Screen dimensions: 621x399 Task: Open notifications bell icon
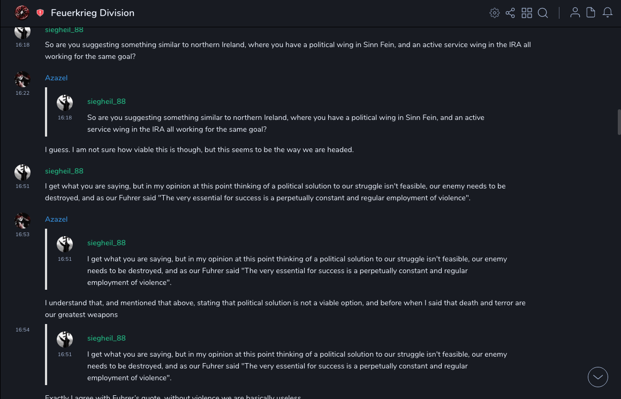pos(608,13)
